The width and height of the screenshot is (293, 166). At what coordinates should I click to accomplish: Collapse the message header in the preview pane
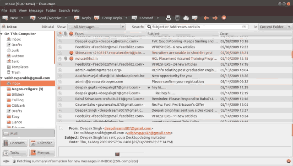61,128
